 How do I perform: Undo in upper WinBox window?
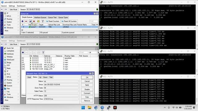[x=2, y=10]
